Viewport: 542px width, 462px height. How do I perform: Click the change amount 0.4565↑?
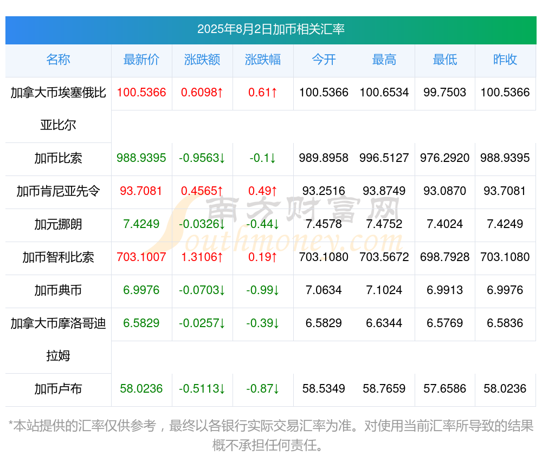[x=202, y=191]
